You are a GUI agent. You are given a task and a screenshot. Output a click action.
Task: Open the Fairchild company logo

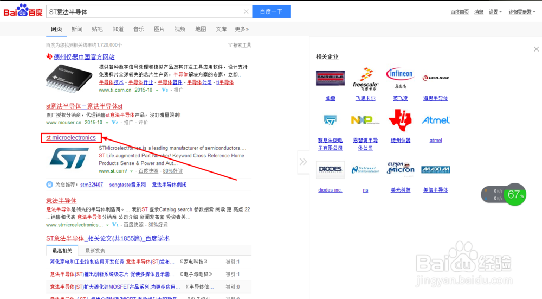click(330, 78)
